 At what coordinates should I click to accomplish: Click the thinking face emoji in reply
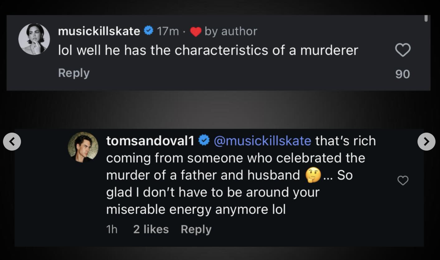313,175
